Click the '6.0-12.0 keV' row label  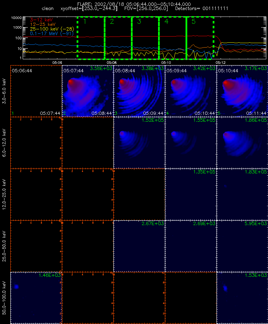click(x=4, y=143)
